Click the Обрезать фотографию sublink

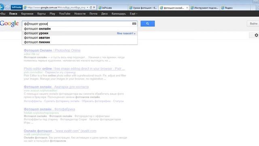(x=96, y=101)
